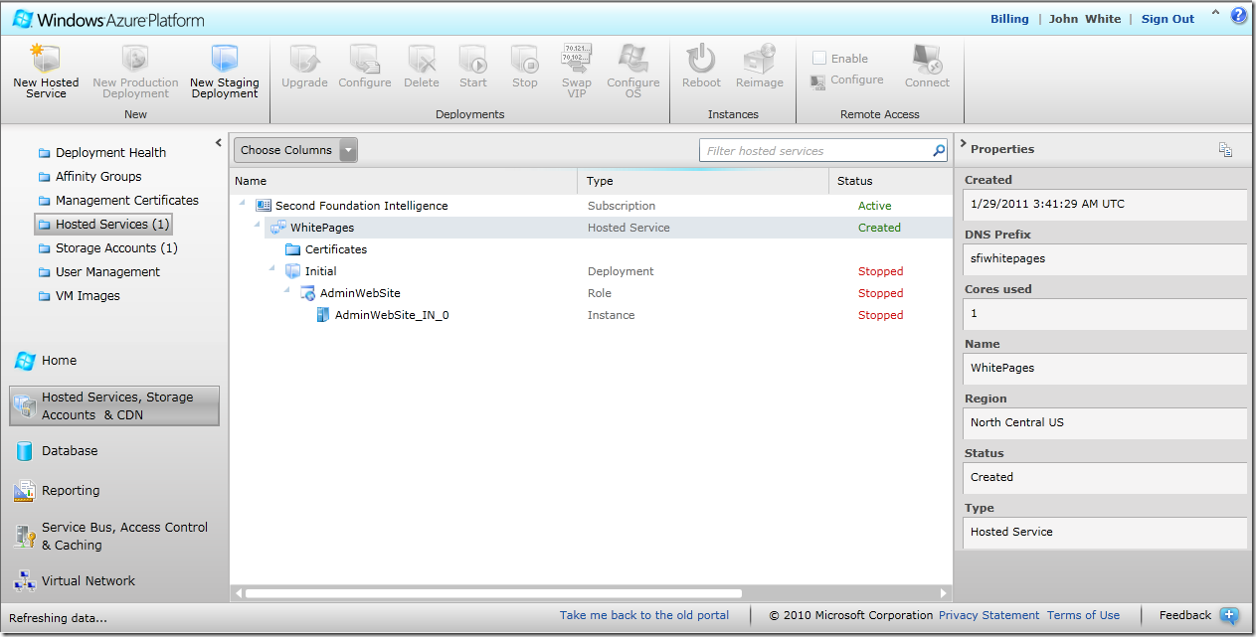Click Take me back to old portal
The image size is (1256, 637).
click(644, 615)
